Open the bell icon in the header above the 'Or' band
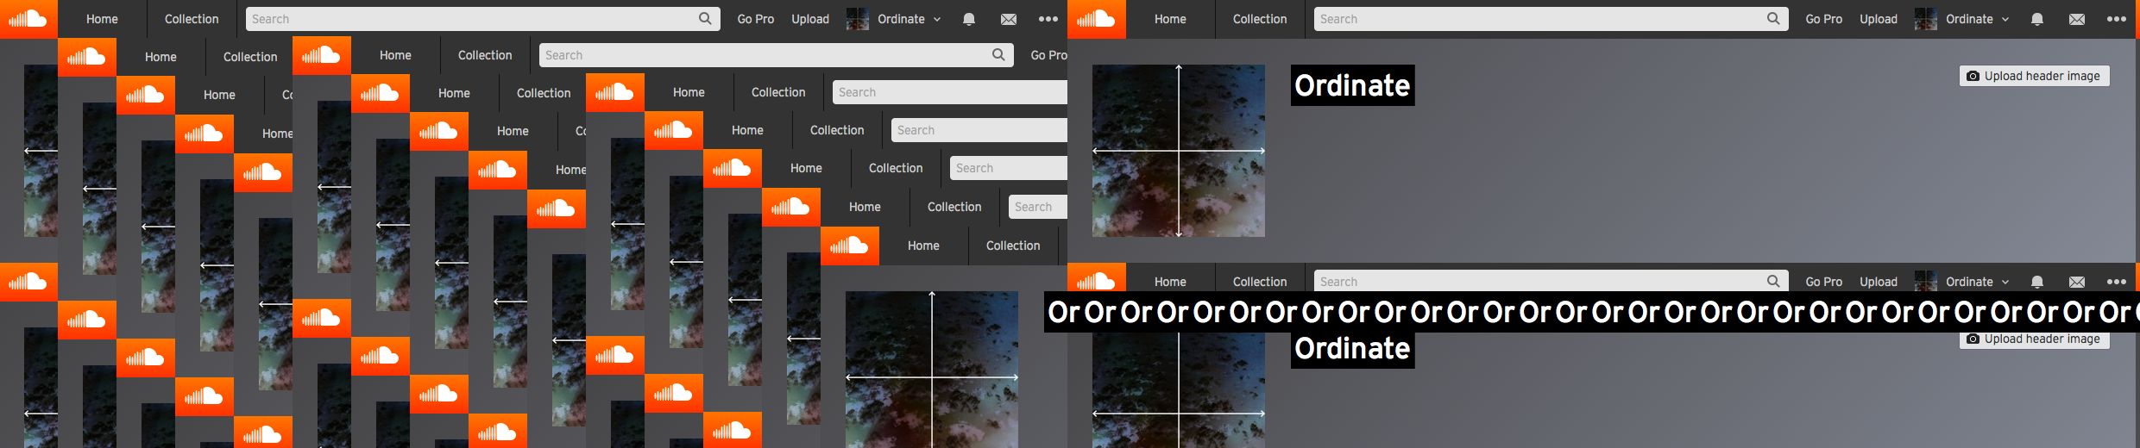Image resolution: width=2140 pixels, height=448 pixels. [x=2037, y=282]
